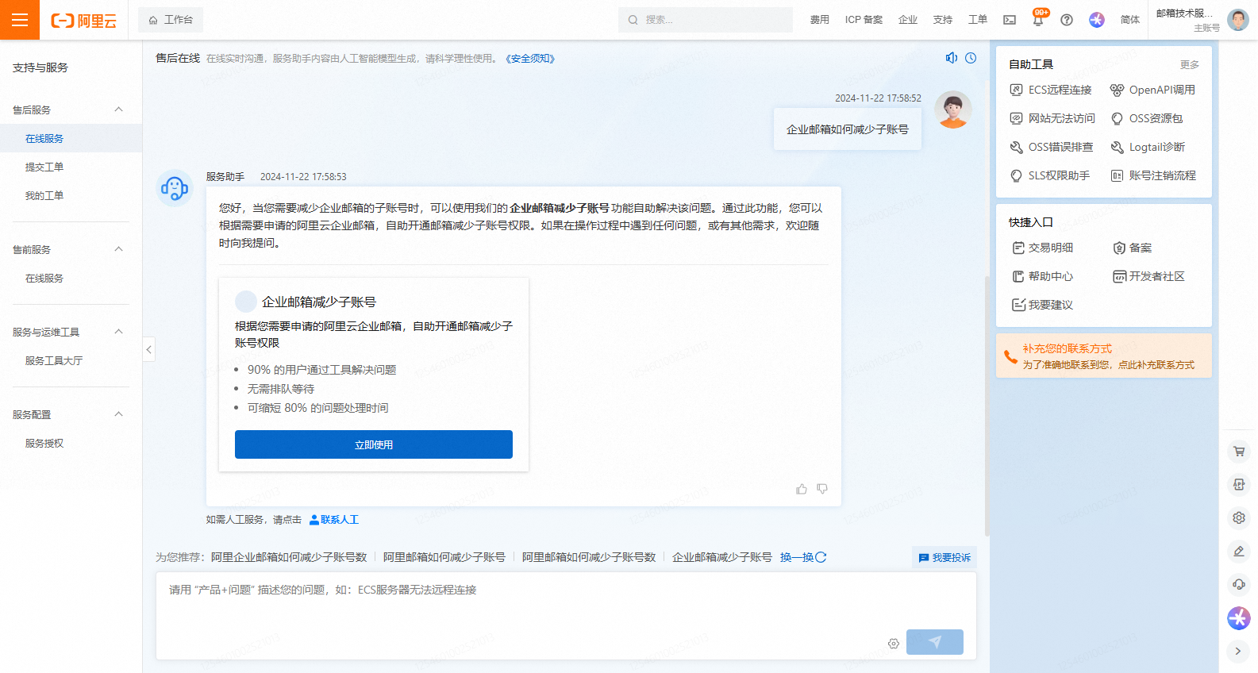The width and height of the screenshot is (1258, 673).
Task: Open the hamburger main menu
Action: [x=20, y=20]
